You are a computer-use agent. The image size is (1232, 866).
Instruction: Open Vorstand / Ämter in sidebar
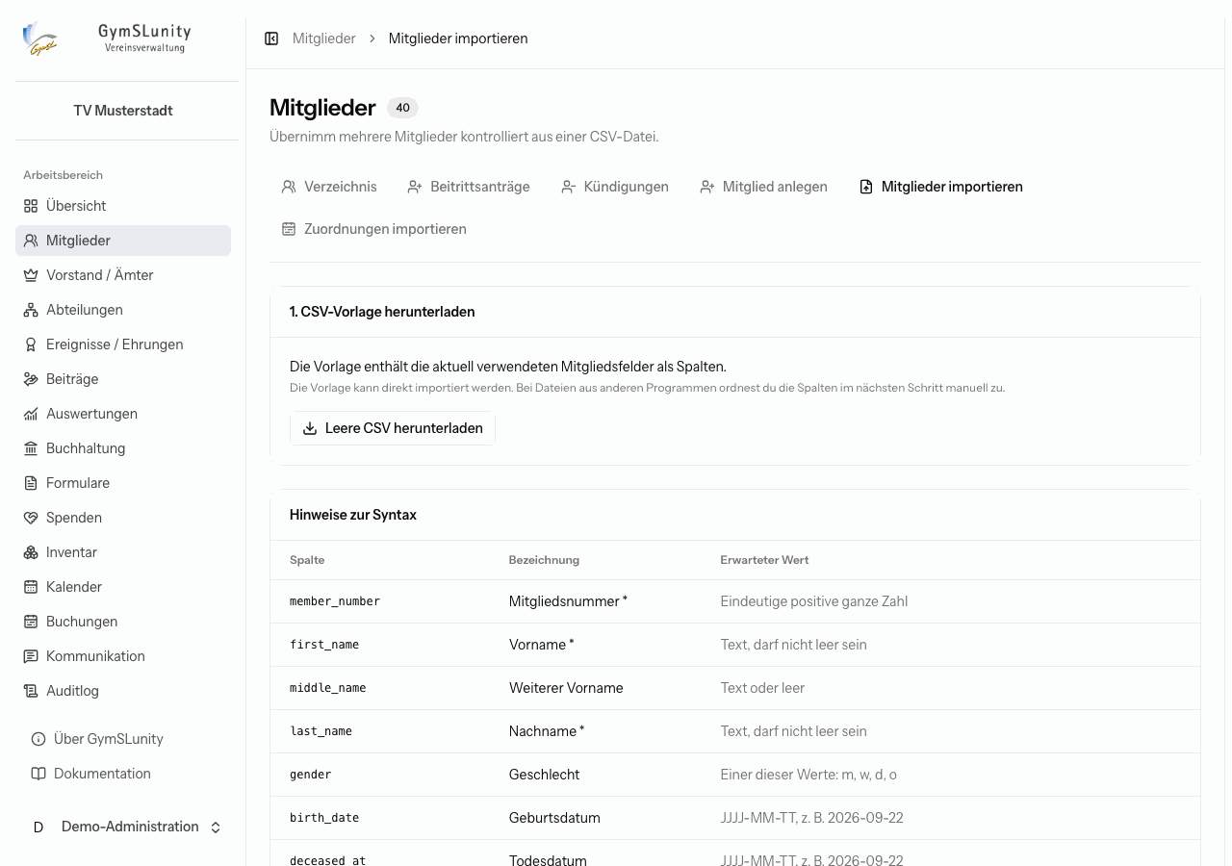point(123,275)
